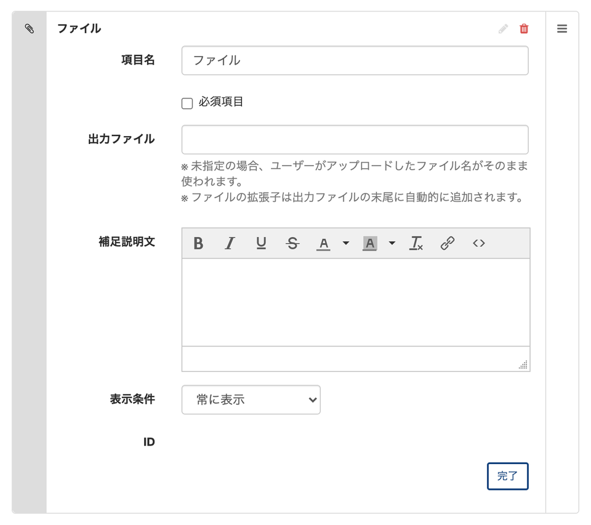Focus the 出力ファイル input field
591x525 pixels.
coord(355,140)
